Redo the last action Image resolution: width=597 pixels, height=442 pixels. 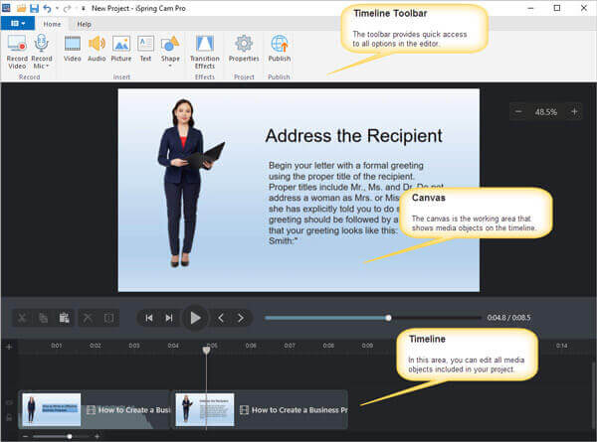(x=67, y=8)
